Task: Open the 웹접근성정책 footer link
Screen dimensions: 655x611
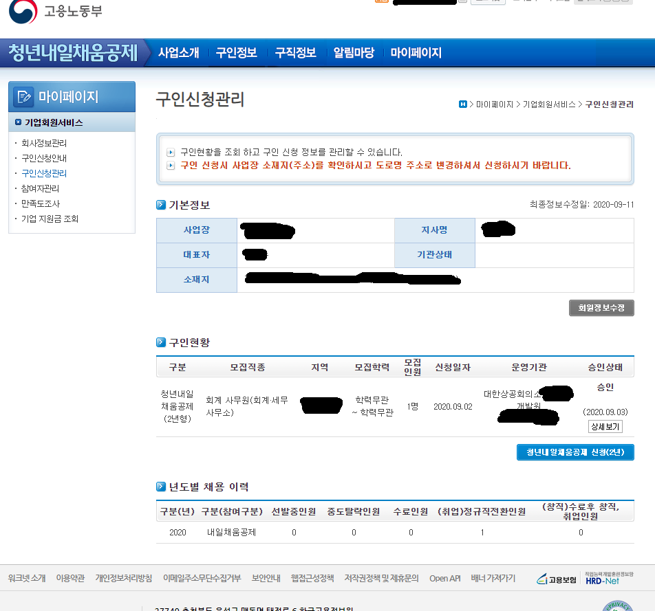Action: coord(312,578)
